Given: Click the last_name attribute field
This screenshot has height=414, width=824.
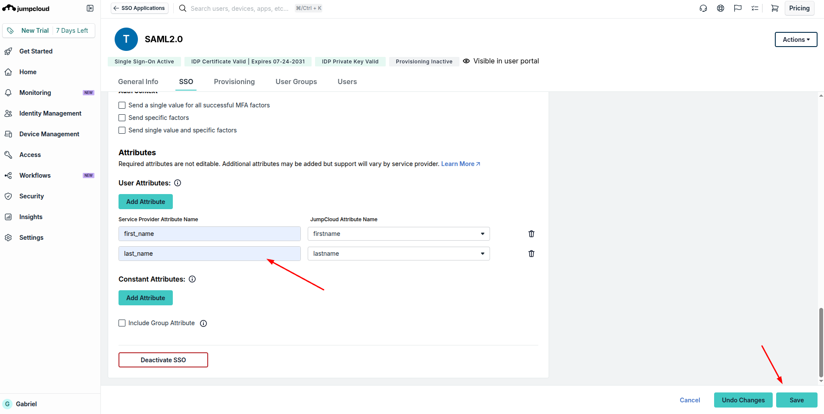Looking at the screenshot, I should coord(209,254).
